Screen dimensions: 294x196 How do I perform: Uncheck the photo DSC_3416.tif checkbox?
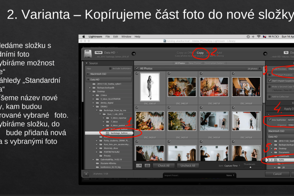pyautogui.click(x=234, y=73)
